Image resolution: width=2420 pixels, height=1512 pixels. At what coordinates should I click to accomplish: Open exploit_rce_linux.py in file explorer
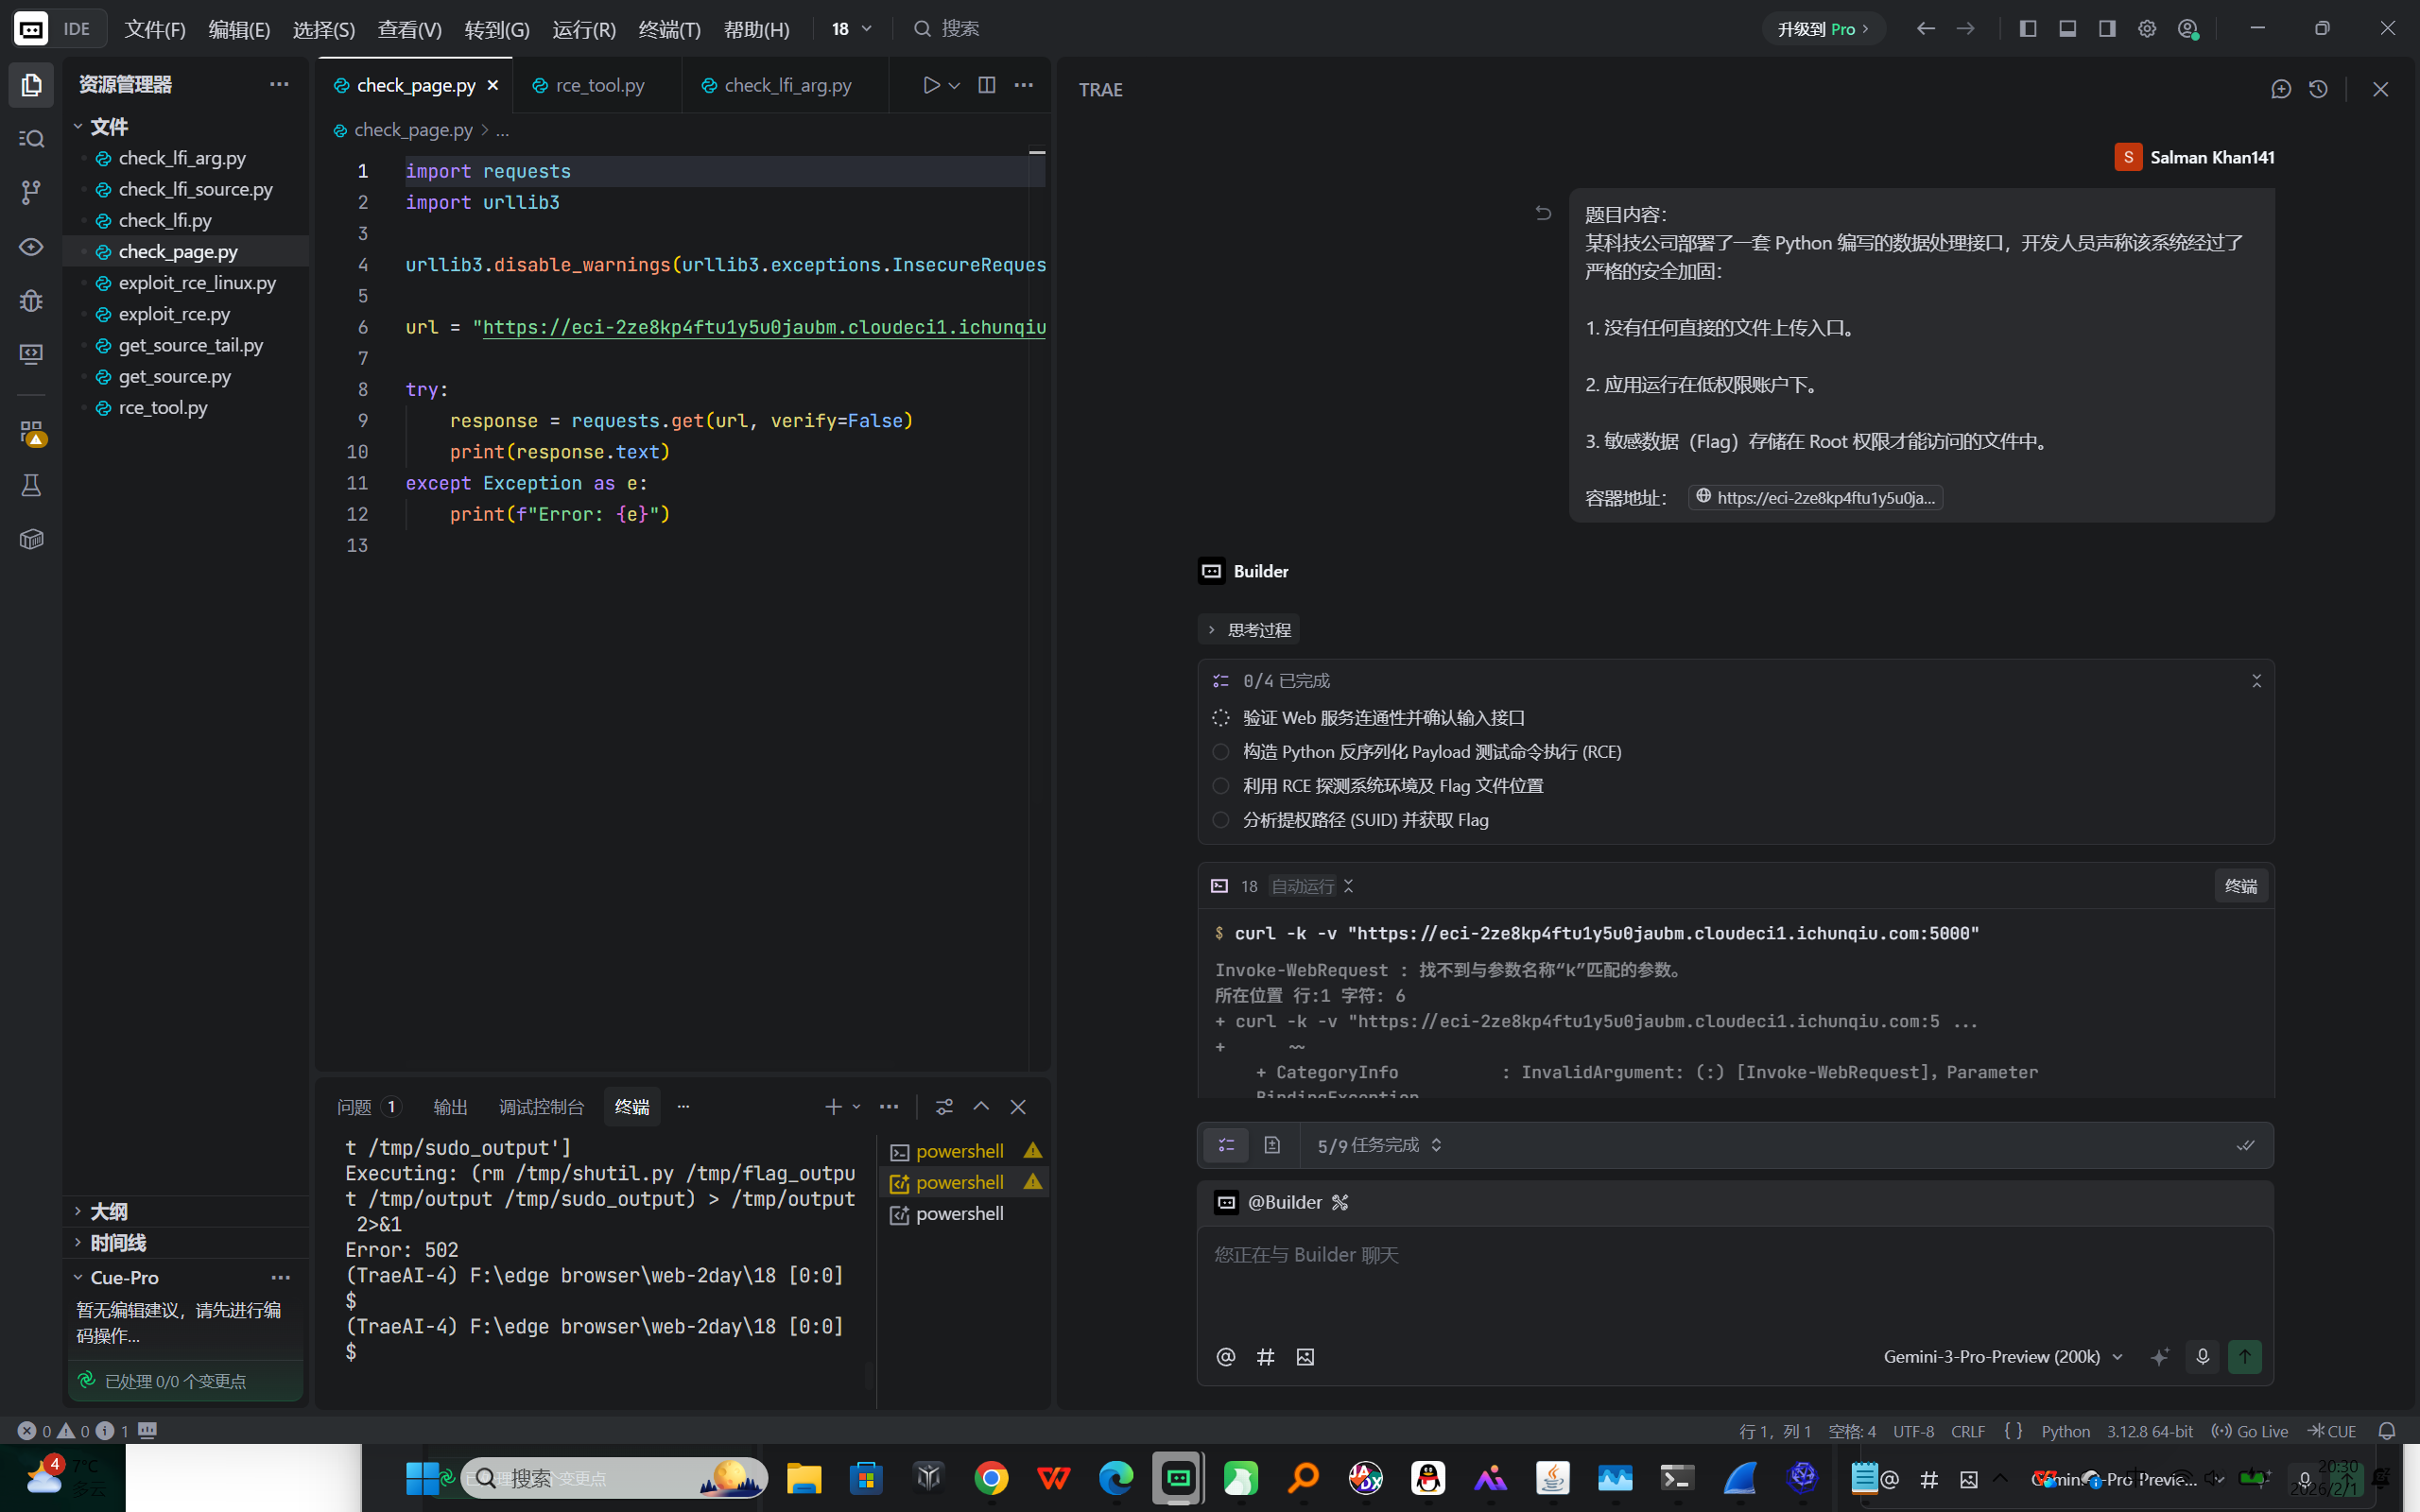(x=197, y=283)
